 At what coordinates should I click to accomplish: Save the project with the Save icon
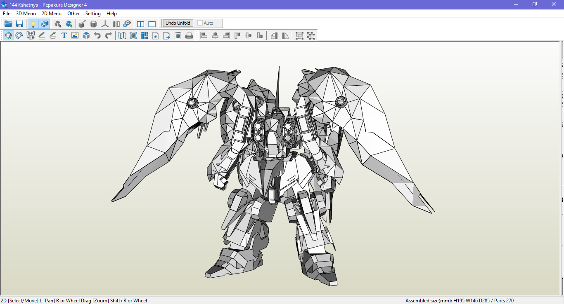19,23
